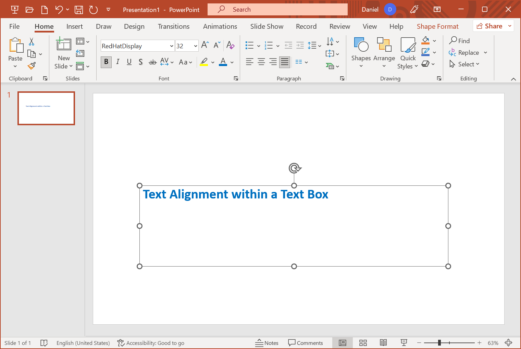521x349 pixels.
Task: Open the font name dropdown
Action: pos(171,46)
